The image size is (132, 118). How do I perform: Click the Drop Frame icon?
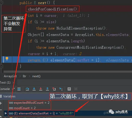[54, 89]
